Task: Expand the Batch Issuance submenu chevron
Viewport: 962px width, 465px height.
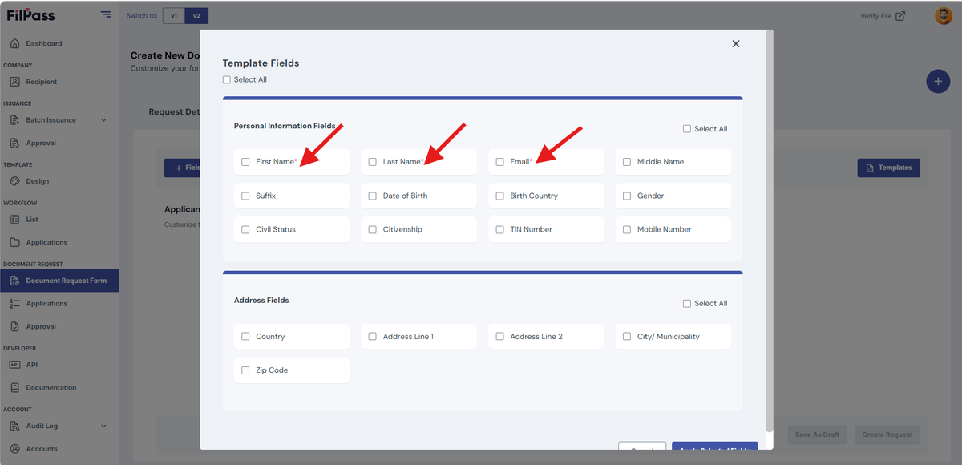Action: pyautogui.click(x=103, y=120)
